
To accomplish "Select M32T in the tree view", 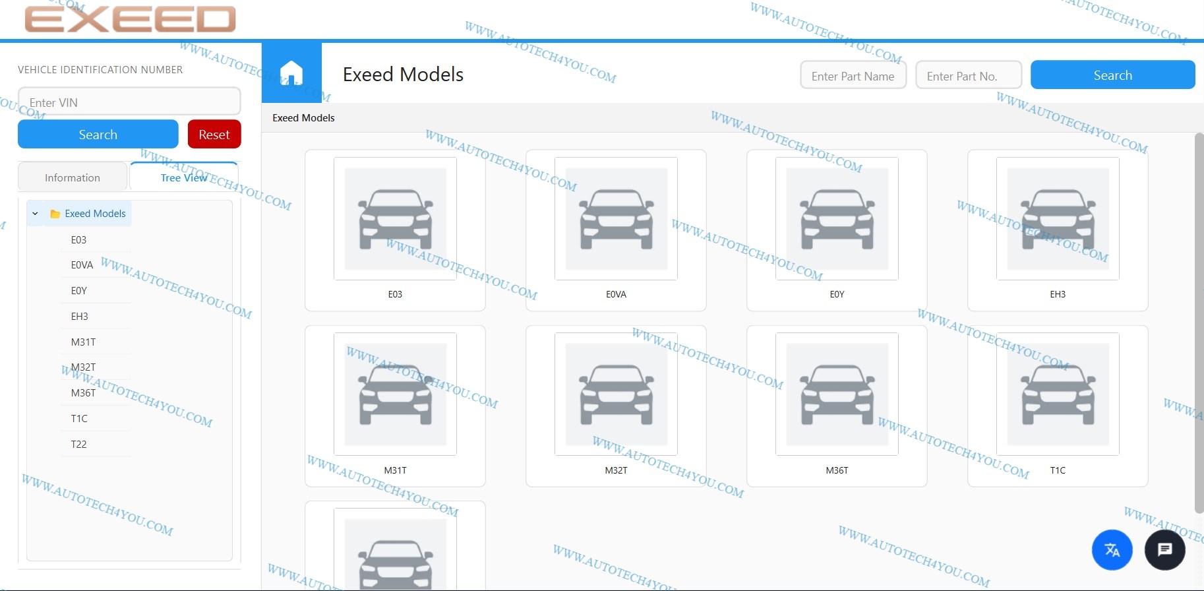I will (x=83, y=367).
